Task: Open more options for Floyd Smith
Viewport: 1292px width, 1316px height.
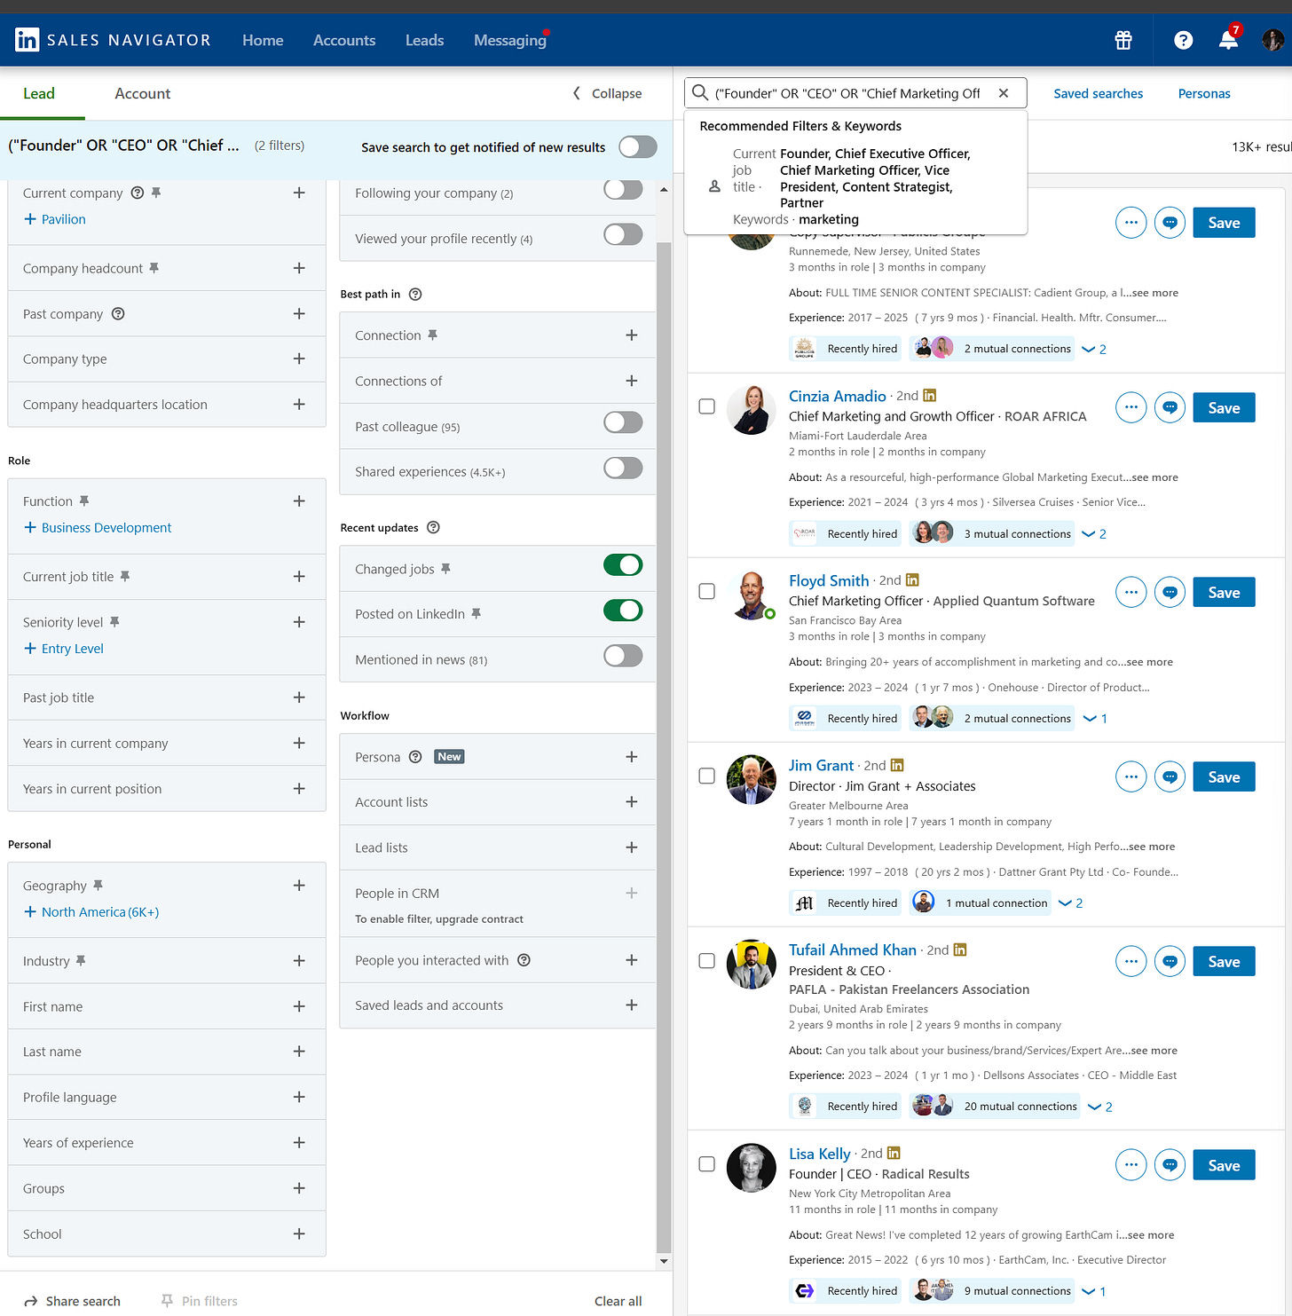Action: 1130,592
